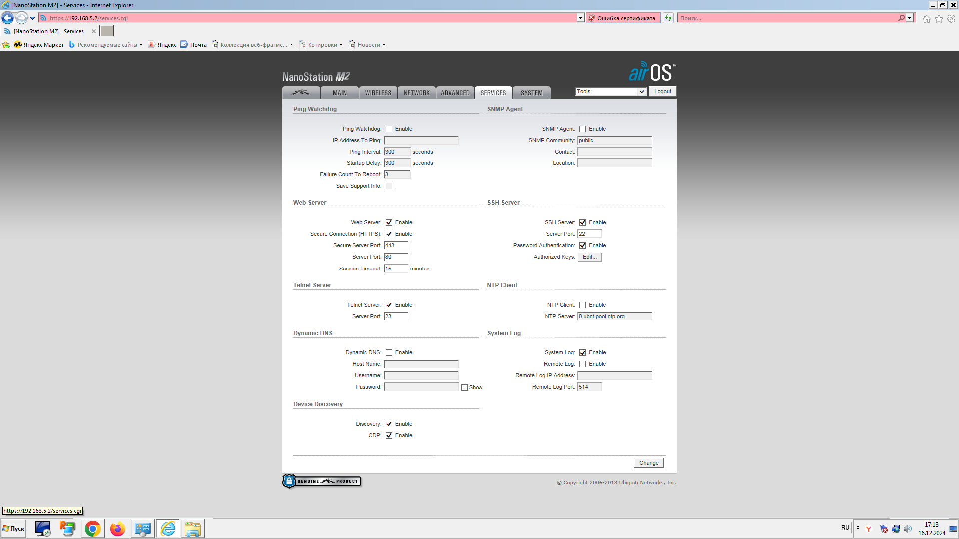Image resolution: width=959 pixels, height=539 pixels.
Task: Expand the Котировки favorites dropdown
Action: pyautogui.click(x=322, y=45)
